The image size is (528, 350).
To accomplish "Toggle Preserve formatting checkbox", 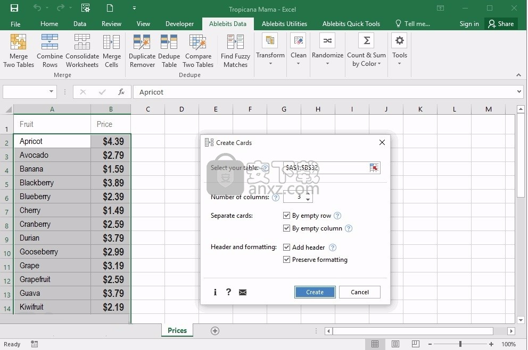I will (x=286, y=259).
